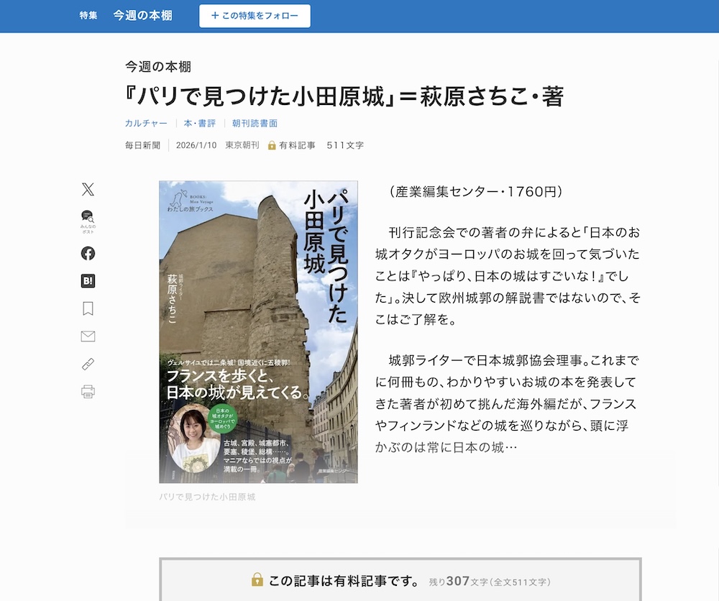Copy article link icon
The height and width of the screenshot is (601, 719).
[88, 364]
